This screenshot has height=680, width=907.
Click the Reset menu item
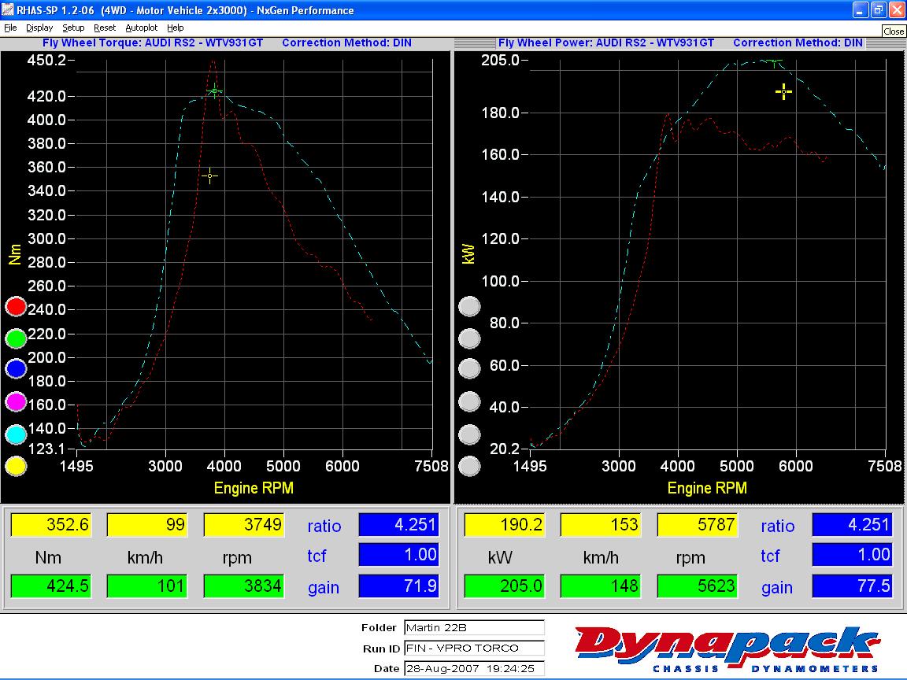(x=105, y=28)
